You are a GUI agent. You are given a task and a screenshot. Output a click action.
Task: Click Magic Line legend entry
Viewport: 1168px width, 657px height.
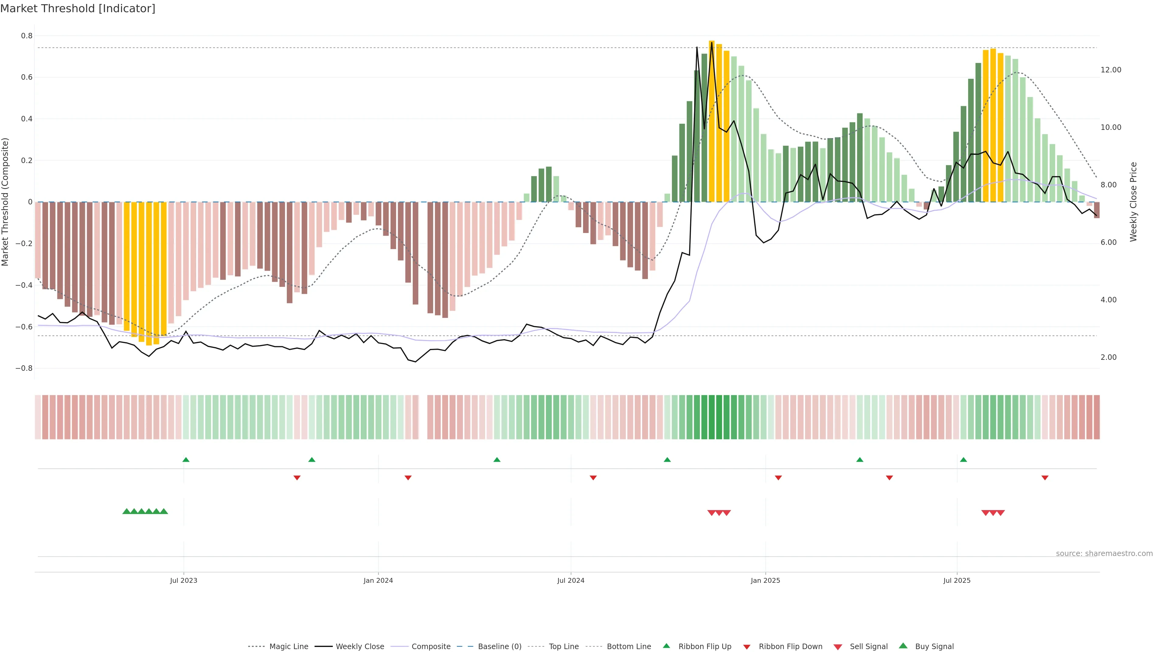tap(288, 646)
